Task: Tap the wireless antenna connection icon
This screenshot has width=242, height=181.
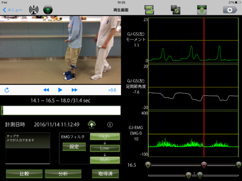Action: coord(34,10)
